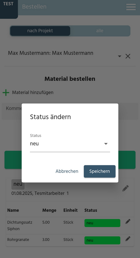Click the Bestellen header title
This screenshot has width=140, height=258.
coord(34,7)
